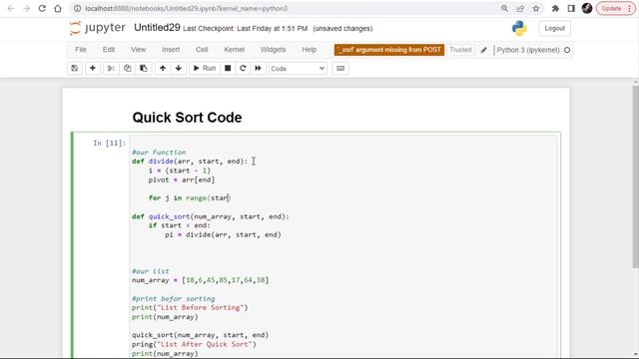Rename the notebook title Untitled29

[x=157, y=28]
